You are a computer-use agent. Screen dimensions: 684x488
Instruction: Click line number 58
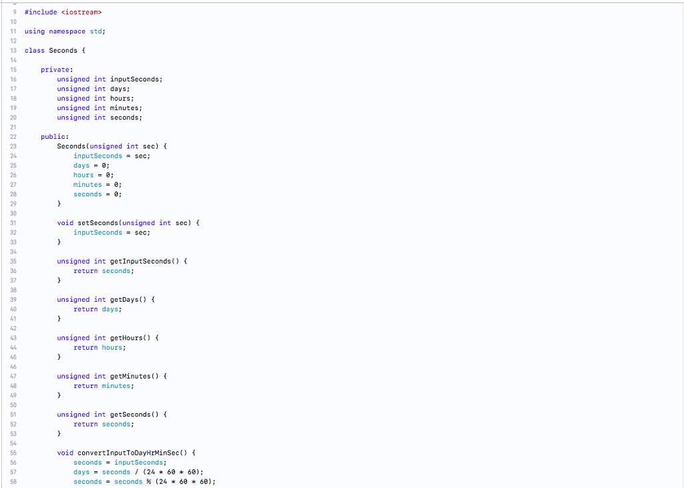pyautogui.click(x=13, y=481)
